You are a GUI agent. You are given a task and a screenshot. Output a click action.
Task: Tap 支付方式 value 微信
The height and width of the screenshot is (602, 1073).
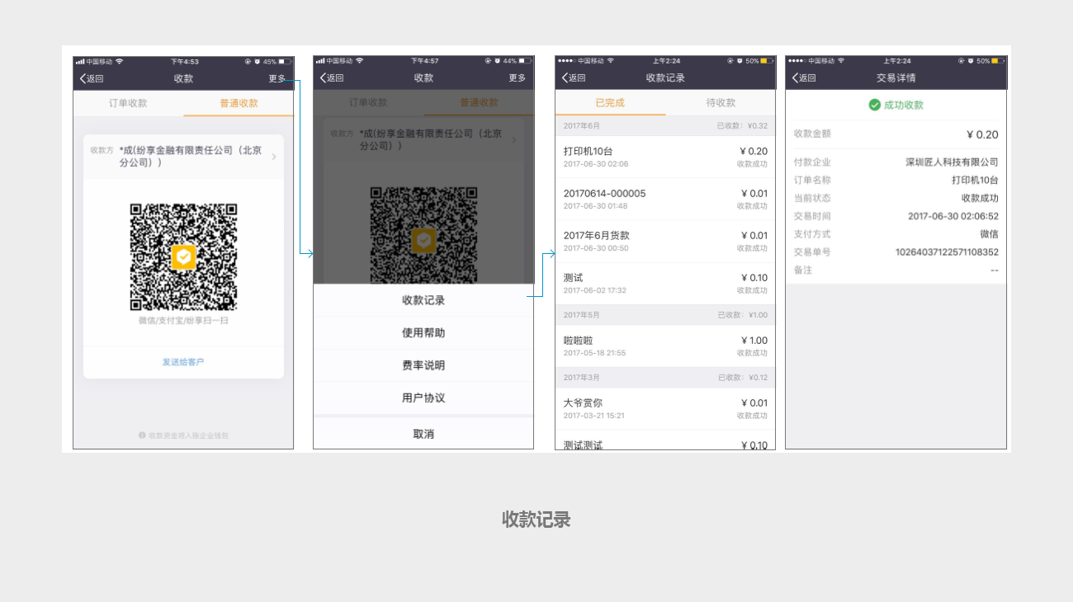click(989, 234)
